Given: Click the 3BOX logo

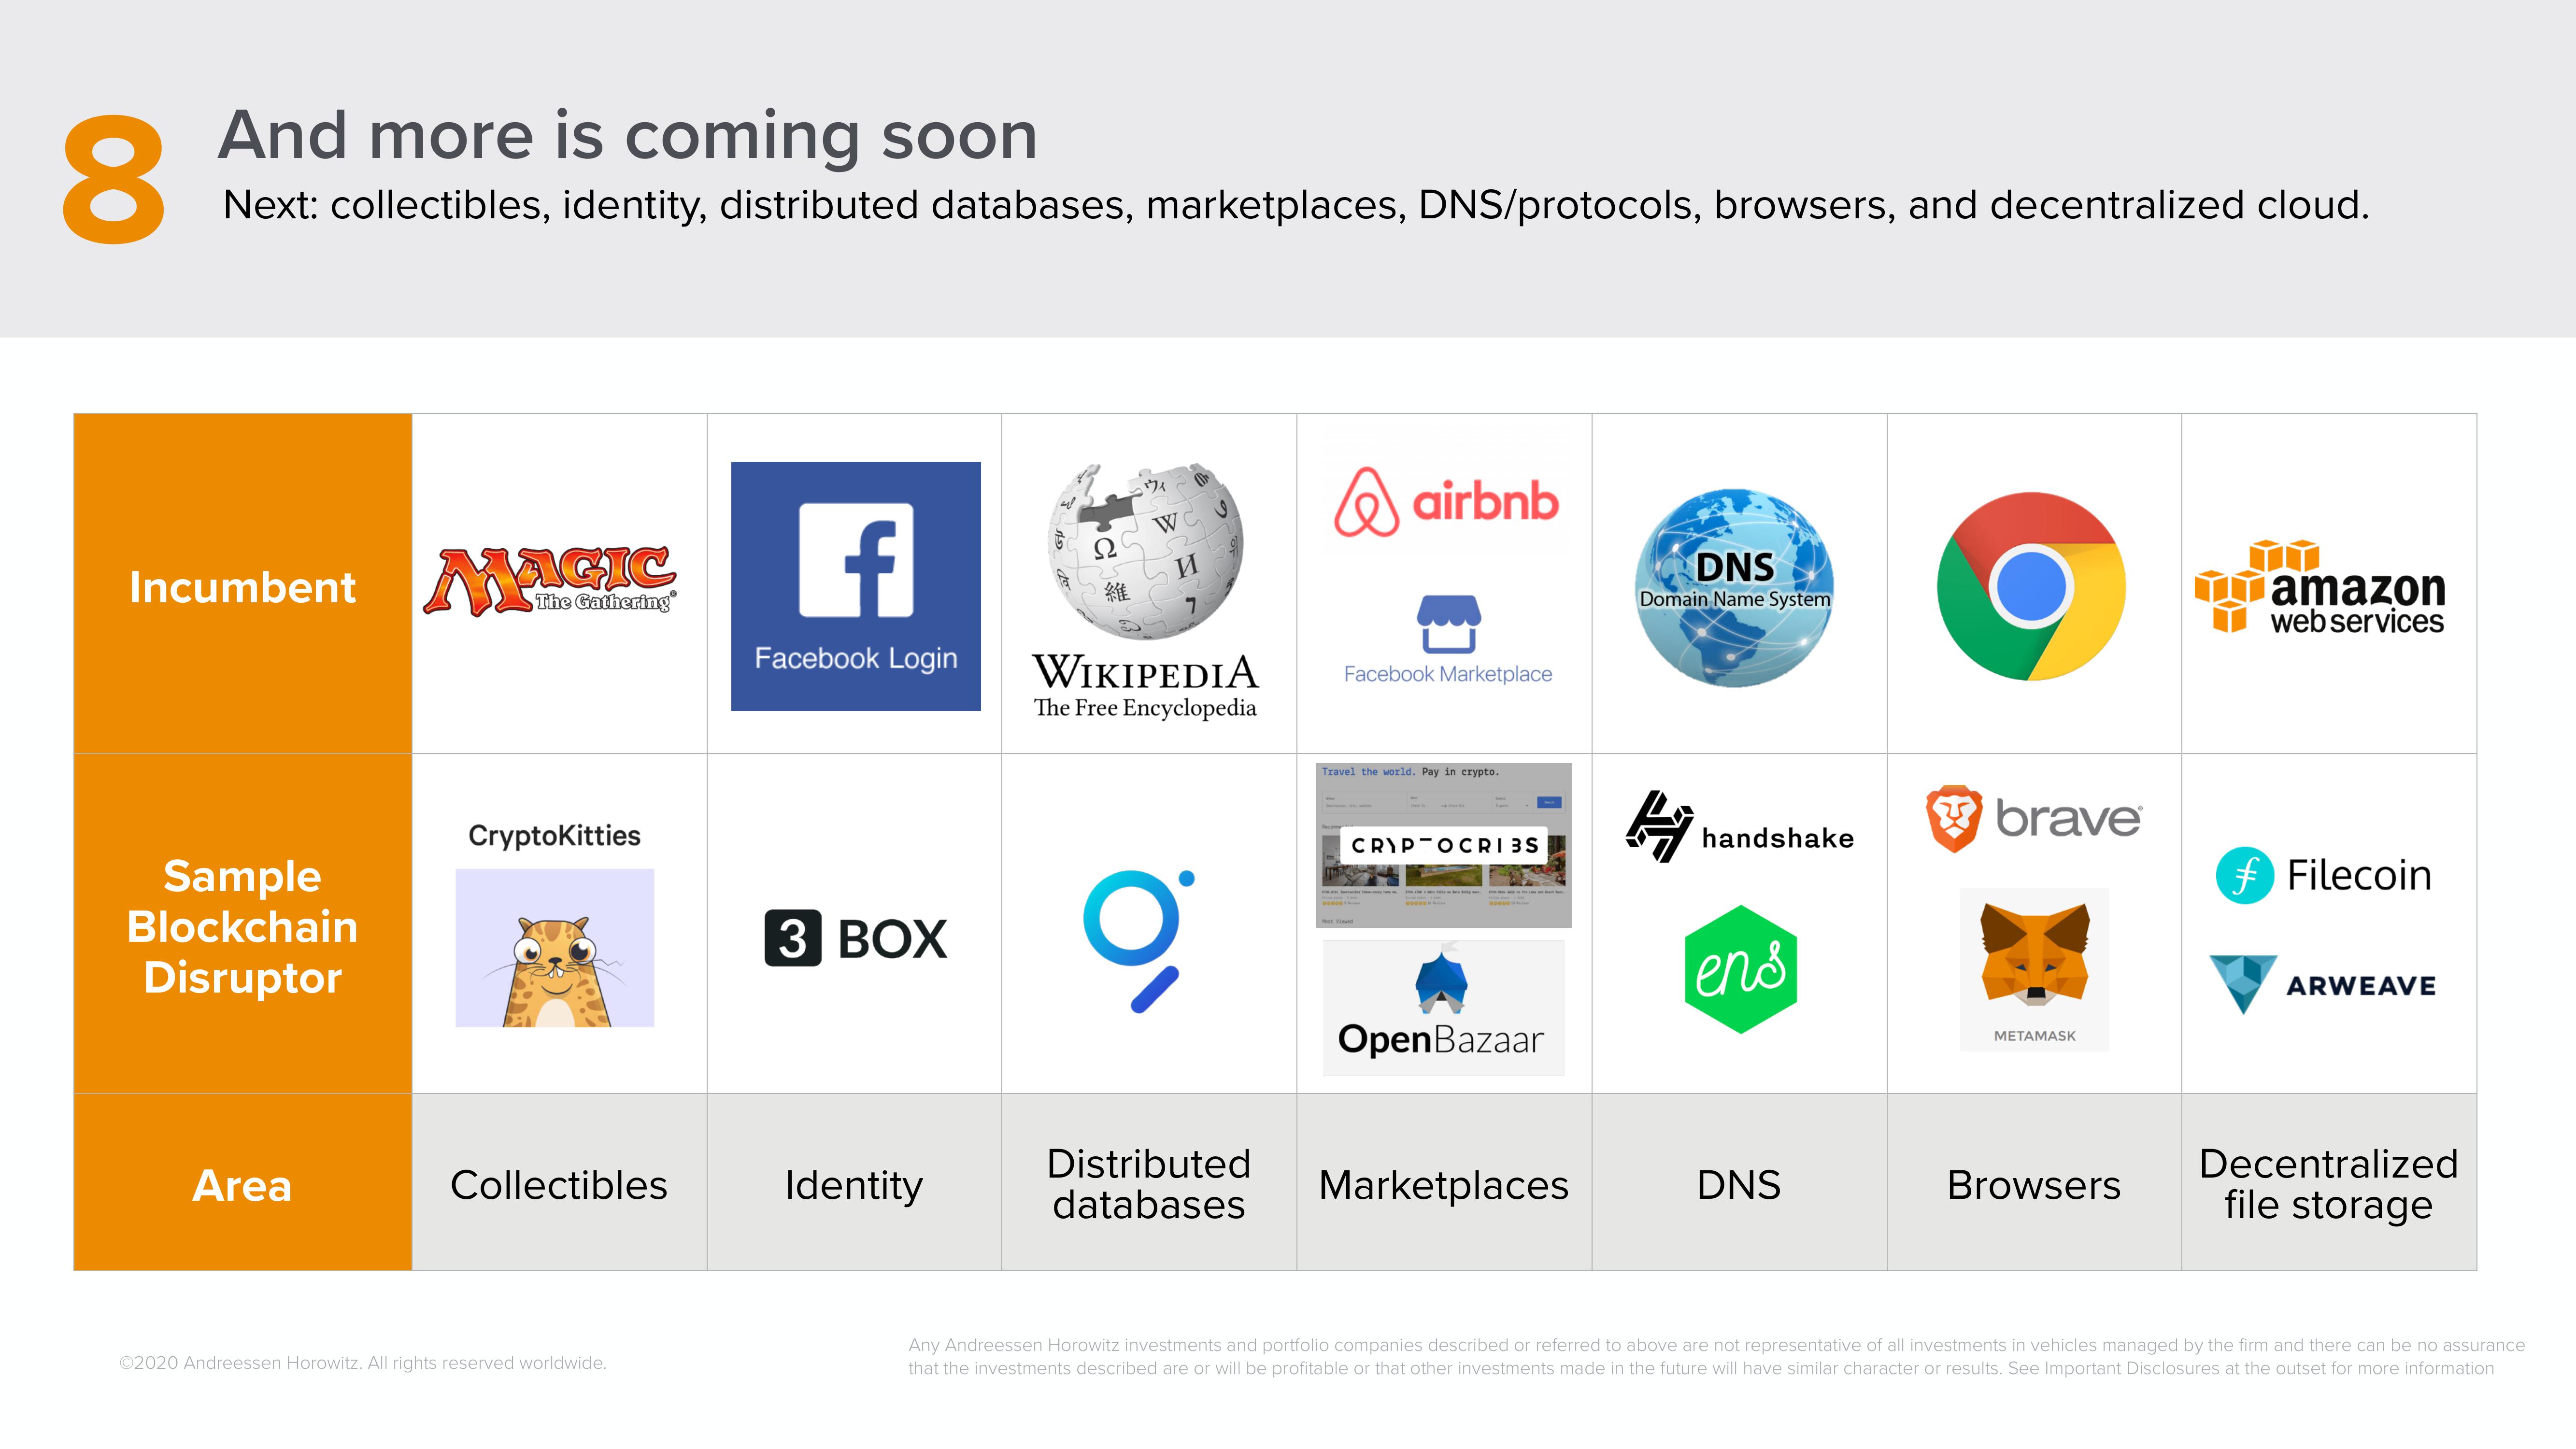Looking at the screenshot, I should pyautogui.click(x=856, y=938).
